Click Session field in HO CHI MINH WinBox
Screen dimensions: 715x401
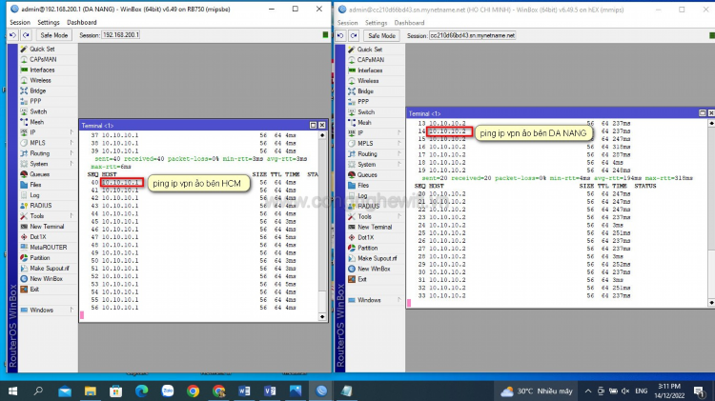[473, 35]
